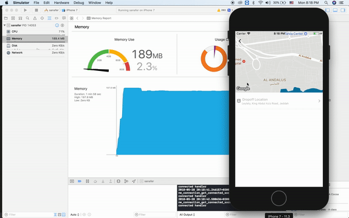Screen dimensions: 349x218
Task: Open related items grid in jump bar
Action: pos(72,18)
